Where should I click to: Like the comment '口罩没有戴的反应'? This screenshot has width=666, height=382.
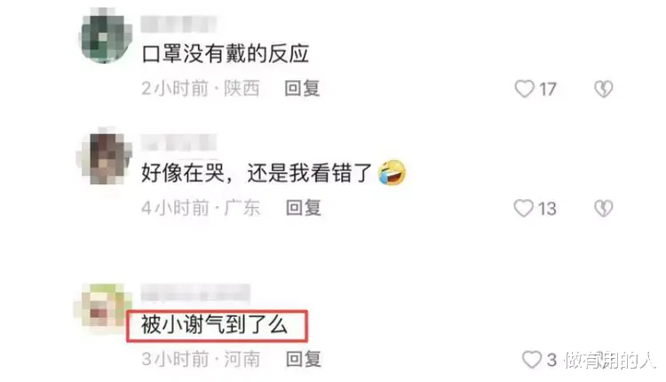pyautogui.click(x=524, y=89)
